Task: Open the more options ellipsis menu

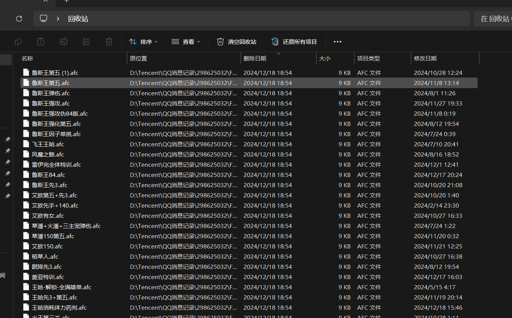Action: 337,42
